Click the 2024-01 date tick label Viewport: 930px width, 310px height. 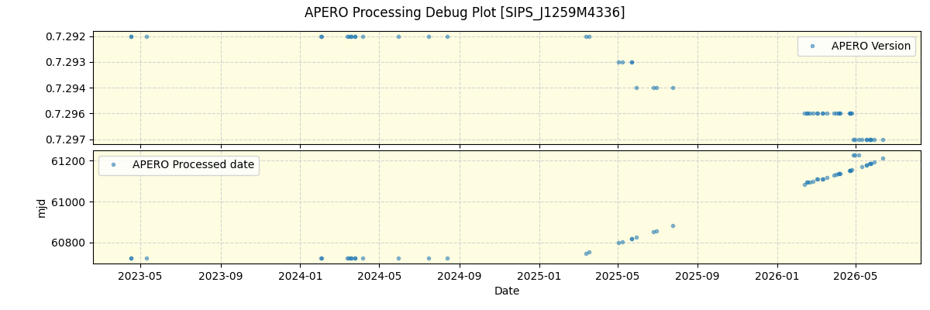[x=300, y=275]
